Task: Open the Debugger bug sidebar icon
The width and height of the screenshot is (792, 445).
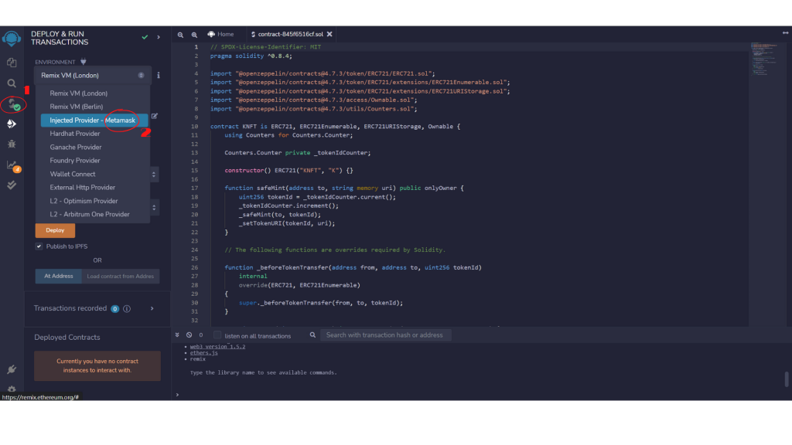Action: (x=12, y=144)
